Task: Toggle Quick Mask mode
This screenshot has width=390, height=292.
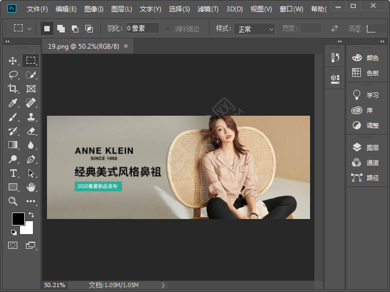Action: [x=13, y=245]
